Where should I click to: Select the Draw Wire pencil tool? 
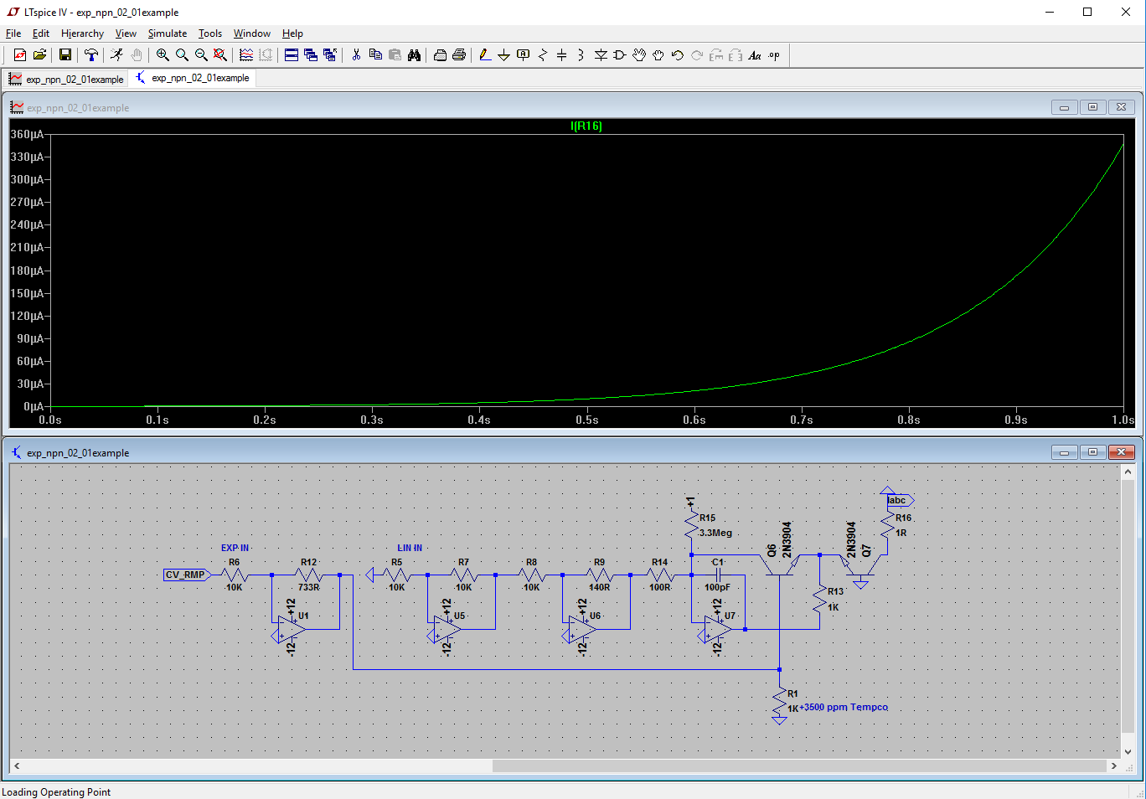(484, 55)
